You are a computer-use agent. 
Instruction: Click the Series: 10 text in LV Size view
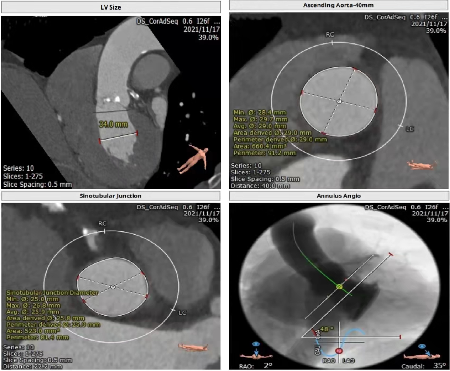click(19, 168)
